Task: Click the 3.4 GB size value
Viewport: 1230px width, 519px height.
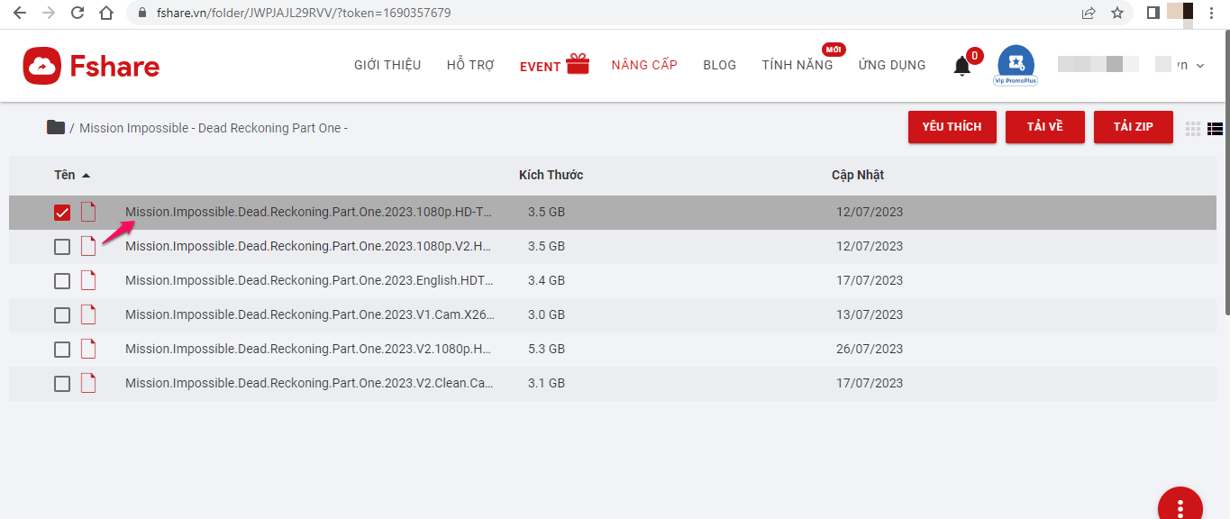Action: tap(546, 280)
